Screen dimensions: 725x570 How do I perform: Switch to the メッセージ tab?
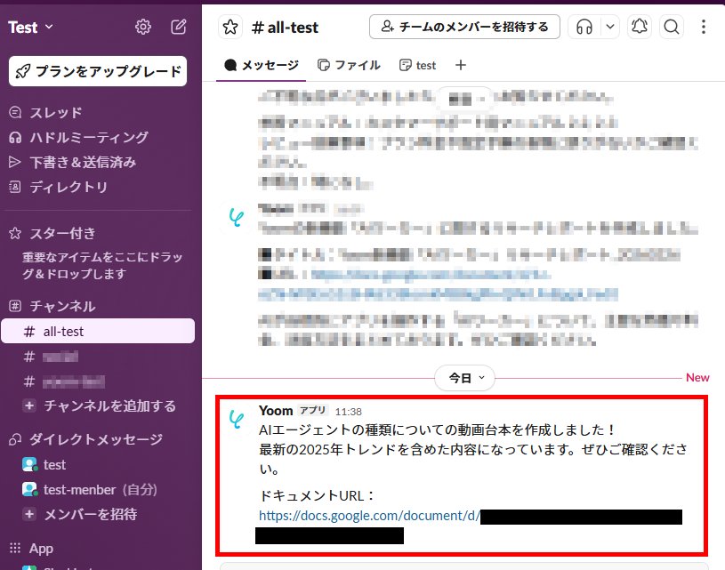[x=262, y=65]
